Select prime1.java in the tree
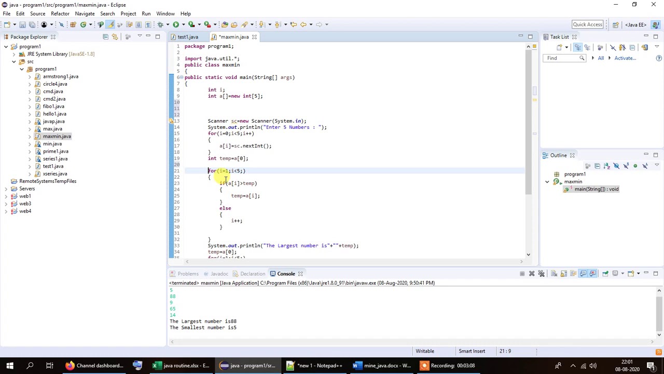 click(x=56, y=151)
